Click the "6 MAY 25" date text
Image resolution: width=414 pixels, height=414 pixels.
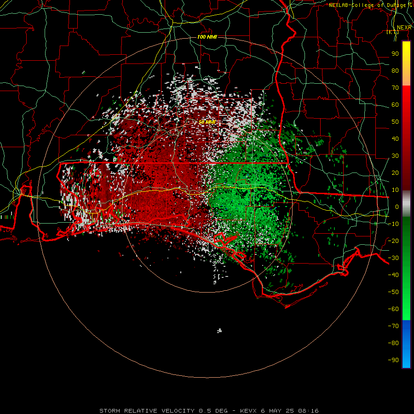pyautogui.click(x=278, y=411)
